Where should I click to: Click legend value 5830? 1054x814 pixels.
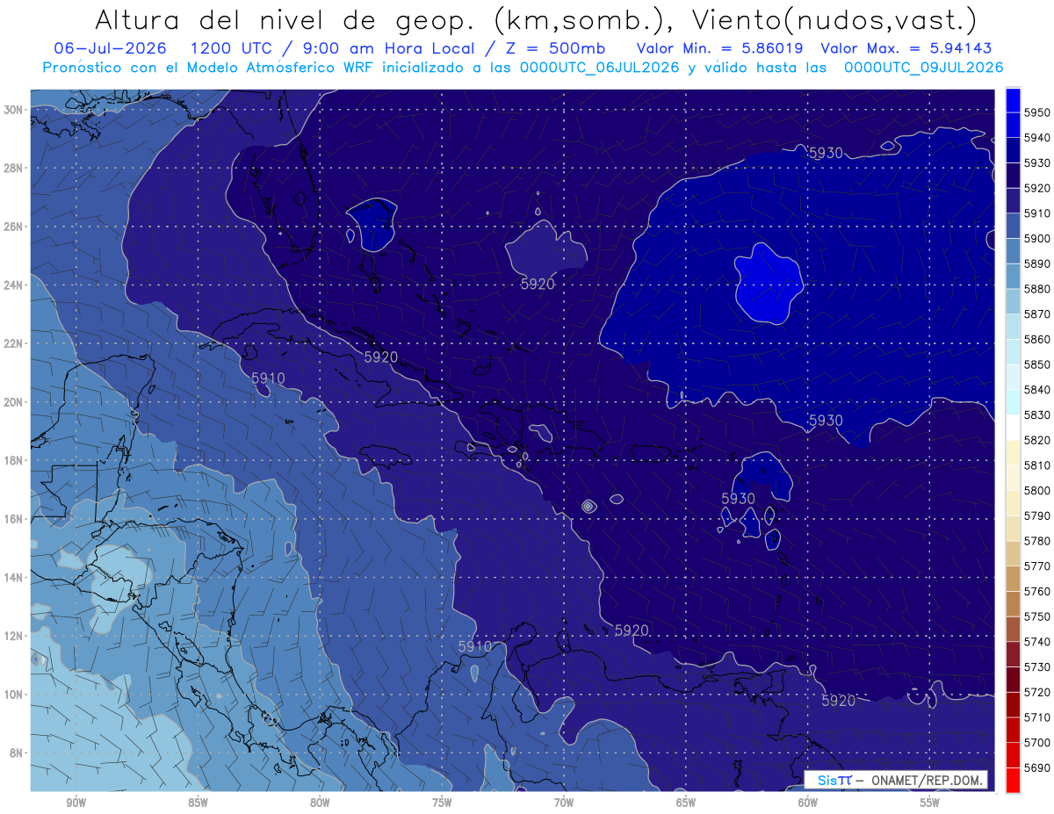1036,414
